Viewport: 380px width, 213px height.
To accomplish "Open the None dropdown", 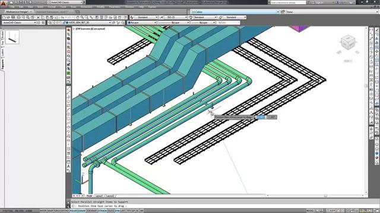I will (x=332, y=12).
